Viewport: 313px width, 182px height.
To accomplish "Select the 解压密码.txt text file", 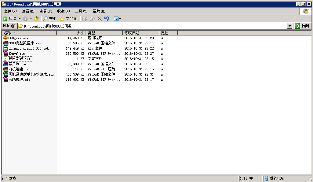I will 20,59.
